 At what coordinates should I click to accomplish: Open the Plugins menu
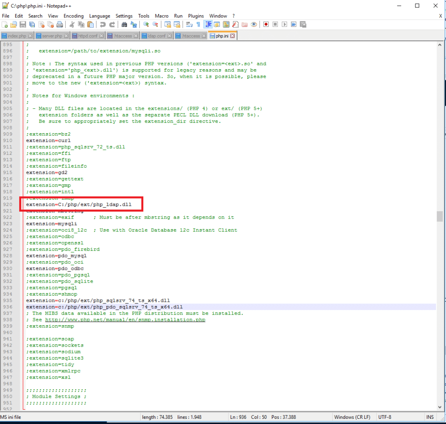point(196,16)
